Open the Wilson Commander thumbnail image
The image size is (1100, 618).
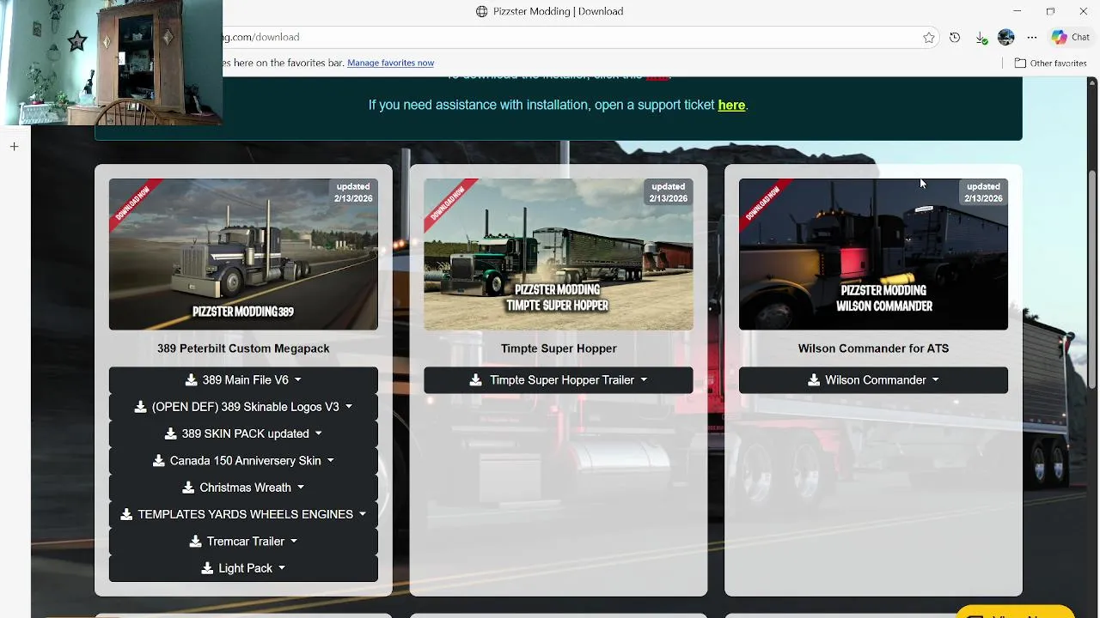(x=873, y=254)
